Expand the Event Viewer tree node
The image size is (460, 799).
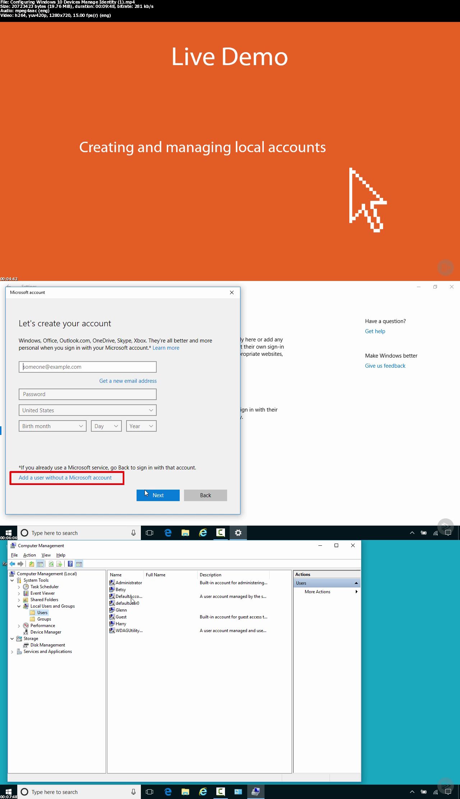coord(19,593)
